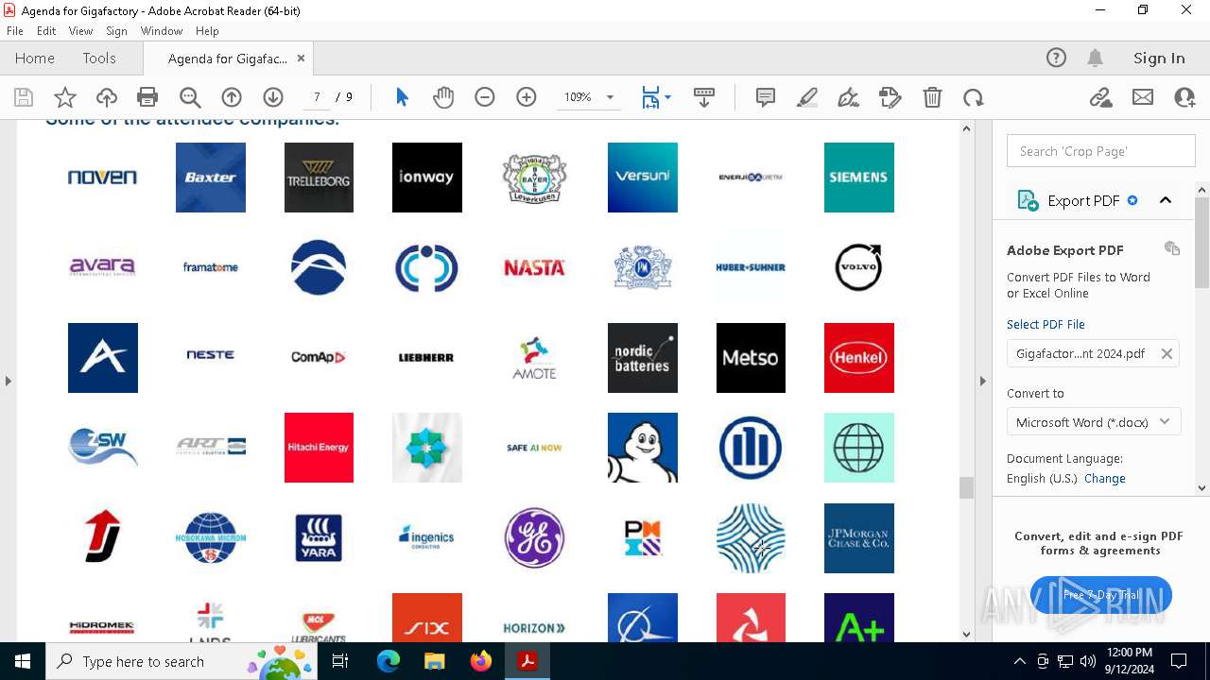The height and width of the screenshot is (680, 1210).
Task: Open the Windows Start menu
Action: (x=23, y=661)
